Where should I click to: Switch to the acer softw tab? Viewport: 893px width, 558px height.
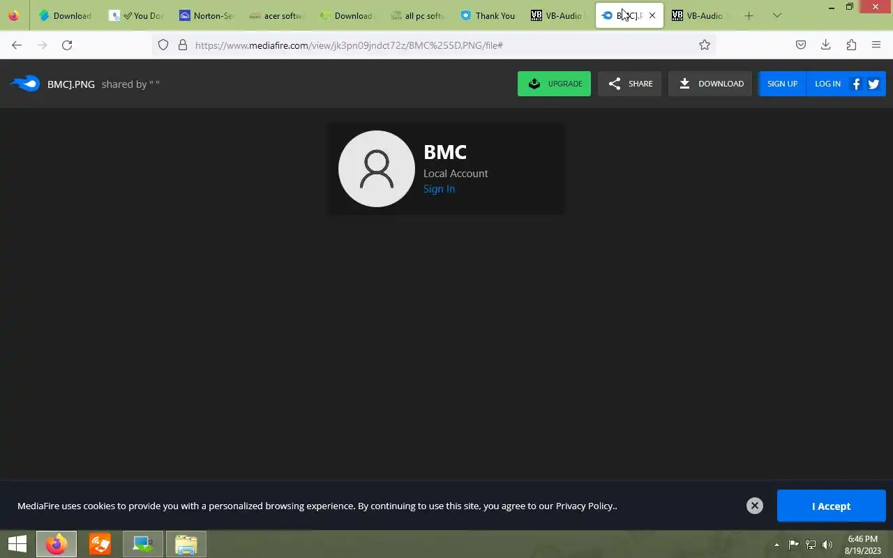click(277, 15)
